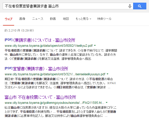Click the microphone voice search icon
Image resolution: width=149 pixels, height=120 pixels.
click(x=130, y=6)
